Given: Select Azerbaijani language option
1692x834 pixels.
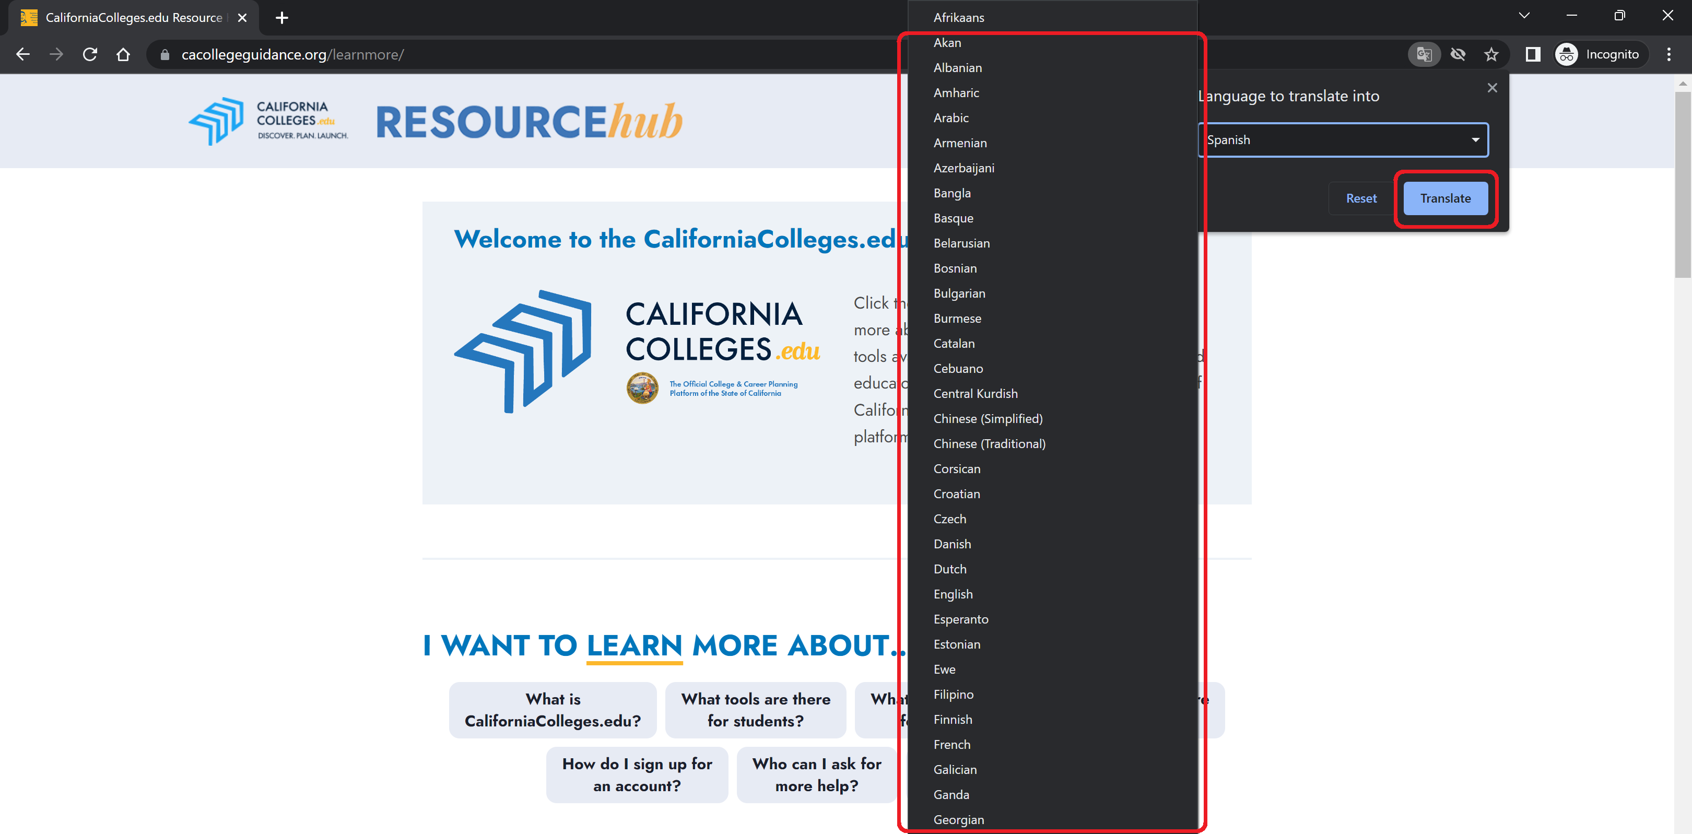Looking at the screenshot, I should pos(1052,168).
